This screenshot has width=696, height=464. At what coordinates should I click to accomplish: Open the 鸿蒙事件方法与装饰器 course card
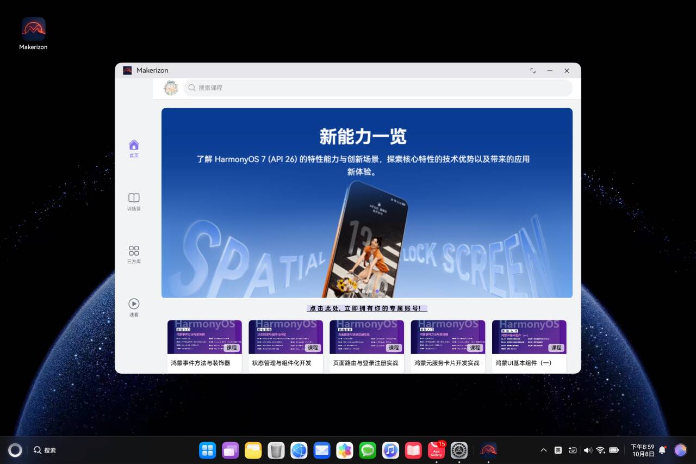pyautogui.click(x=204, y=346)
